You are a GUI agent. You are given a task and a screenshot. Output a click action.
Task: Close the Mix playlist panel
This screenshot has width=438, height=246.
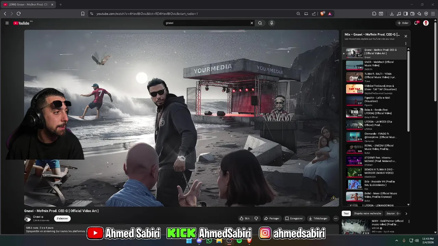point(406,36)
